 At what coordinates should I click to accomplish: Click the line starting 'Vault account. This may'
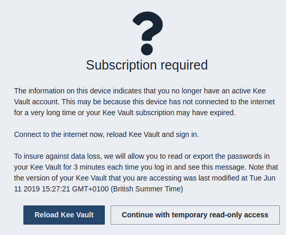[144, 102]
